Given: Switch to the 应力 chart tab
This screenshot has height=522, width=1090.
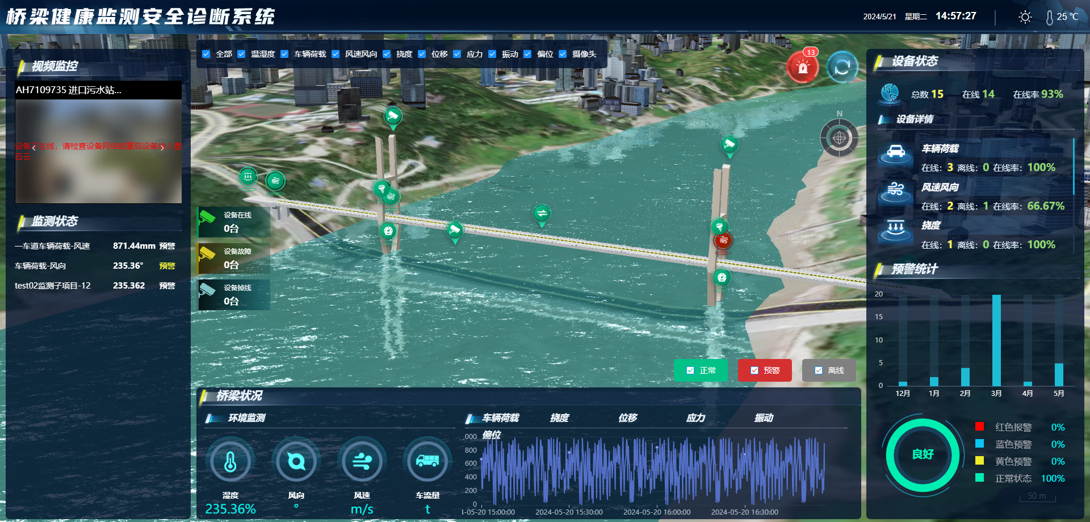Looking at the screenshot, I should (x=695, y=418).
